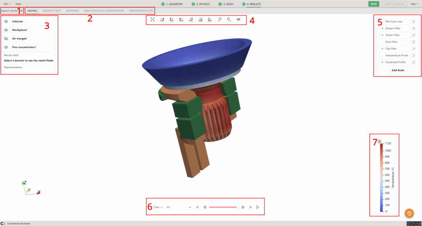The width and height of the screenshot is (422, 226).
Task: Open temperature legend settings gear
Action: point(379,142)
